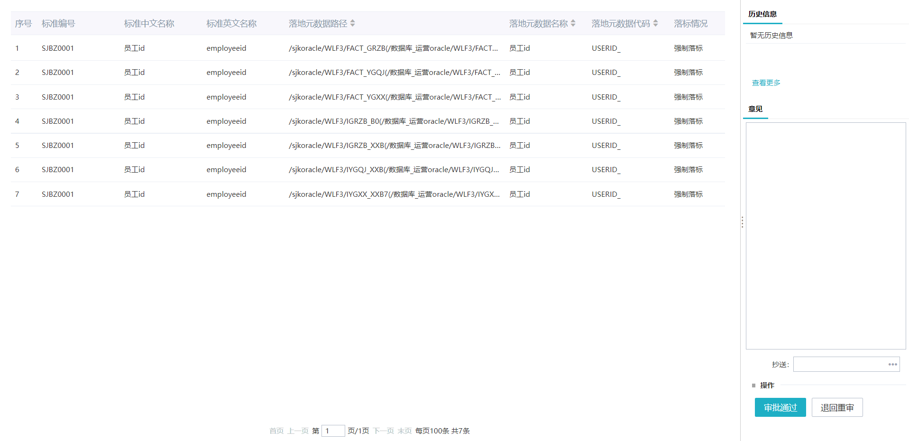
Task: Go to 上一页 previous page
Action: pos(298,431)
